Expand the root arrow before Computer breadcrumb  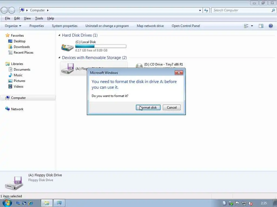point(27,10)
